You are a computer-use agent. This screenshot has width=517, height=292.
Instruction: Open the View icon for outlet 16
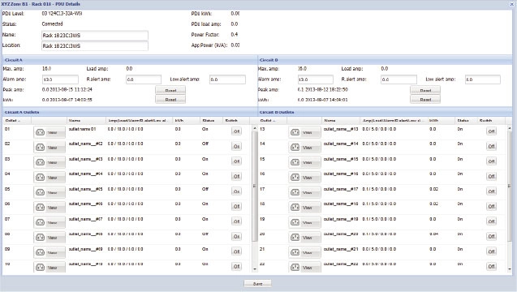(304, 178)
